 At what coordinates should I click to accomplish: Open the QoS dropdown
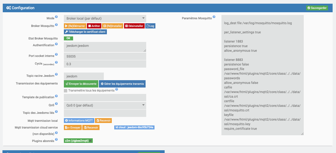click(x=105, y=105)
